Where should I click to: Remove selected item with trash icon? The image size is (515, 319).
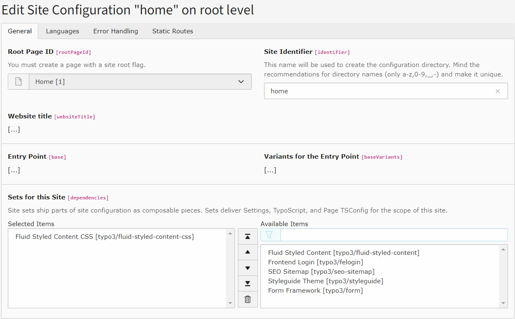248,299
